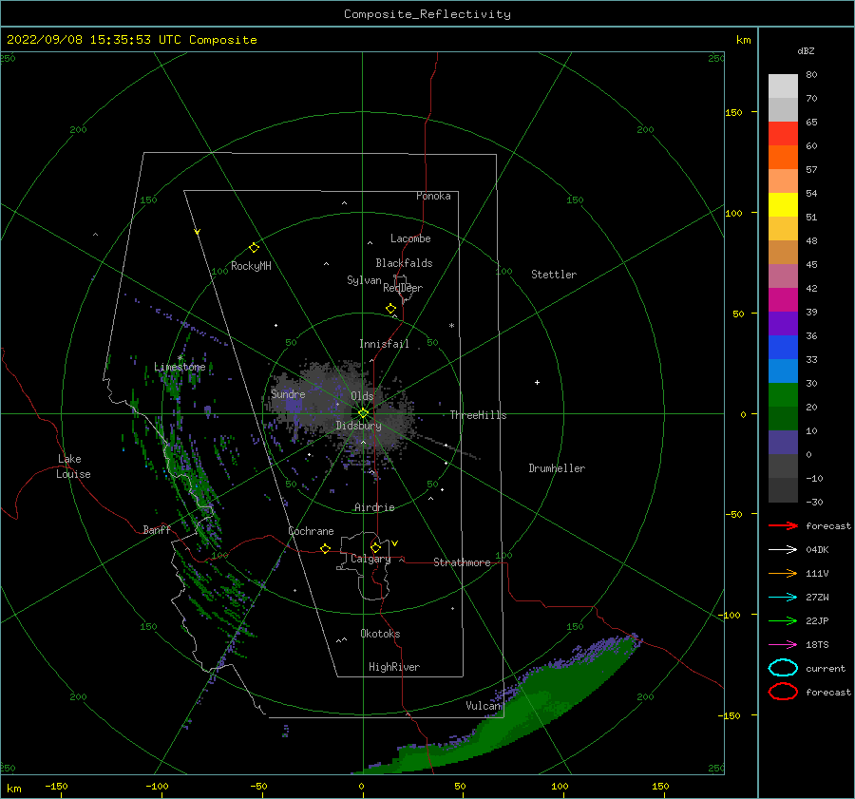Click the HighRiver label
The image size is (855, 799).
coord(394,667)
